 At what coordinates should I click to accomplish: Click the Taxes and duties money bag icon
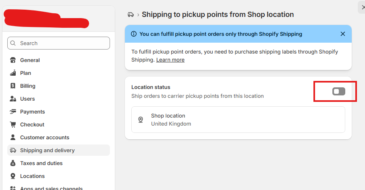coord(13,163)
